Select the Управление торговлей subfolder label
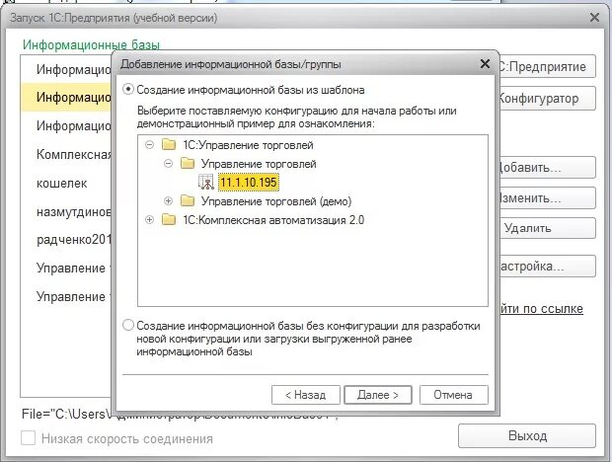The height and width of the screenshot is (462, 612). tap(259, 164)
